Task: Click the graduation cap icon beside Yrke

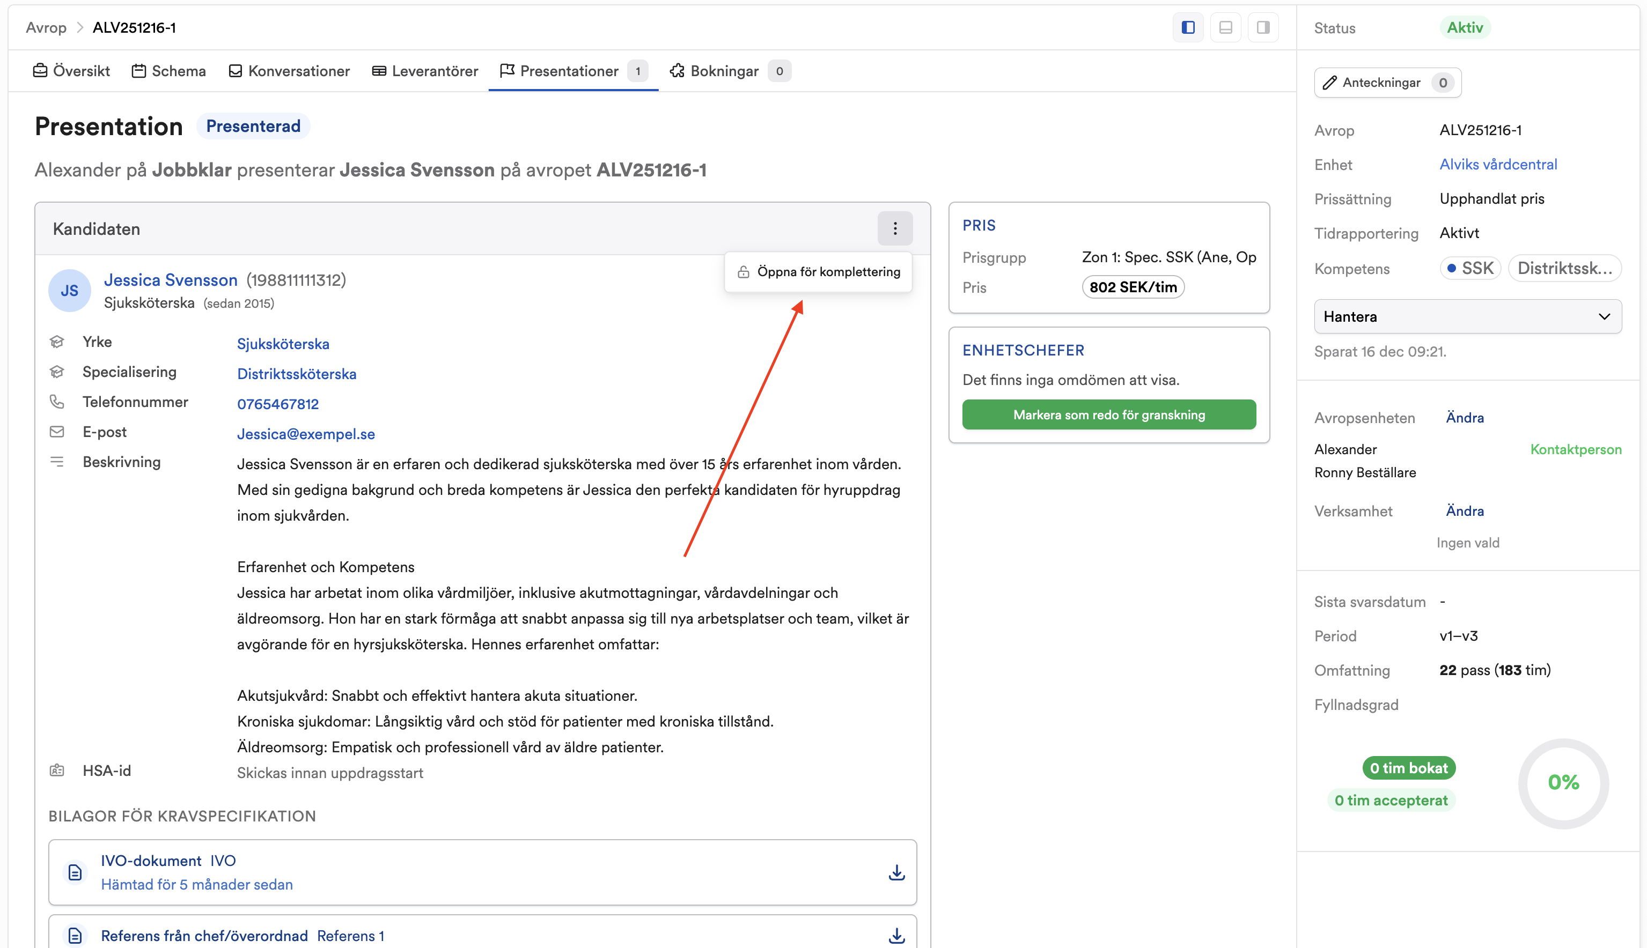Action: pos(57,342)
